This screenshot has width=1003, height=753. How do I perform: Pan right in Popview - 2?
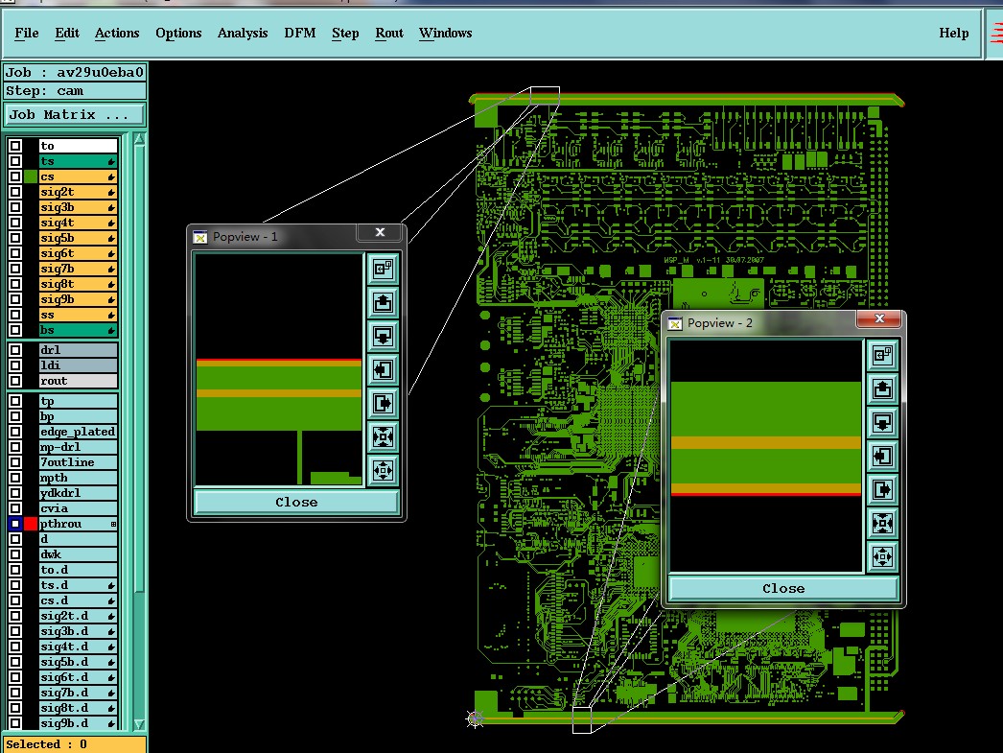pyautogui.click(x=883, y=490)
